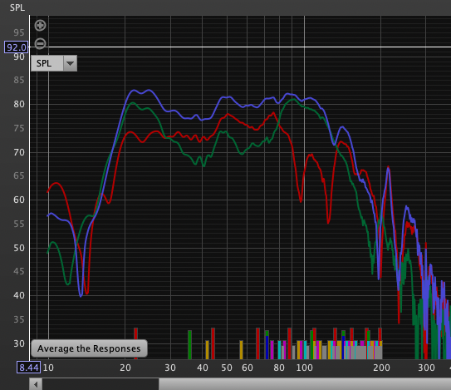Click Average the Responses button
451x390 pixels.
(89, 348)
